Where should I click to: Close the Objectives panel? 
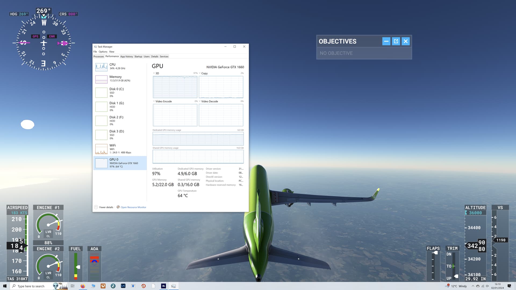coord(406,41)
